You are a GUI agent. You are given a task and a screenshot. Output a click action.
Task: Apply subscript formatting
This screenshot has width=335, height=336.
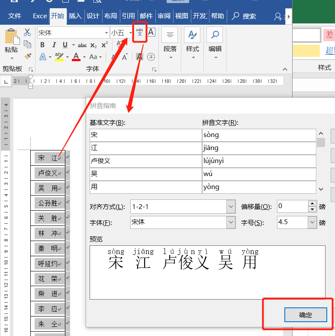click(x=93, y=45)
